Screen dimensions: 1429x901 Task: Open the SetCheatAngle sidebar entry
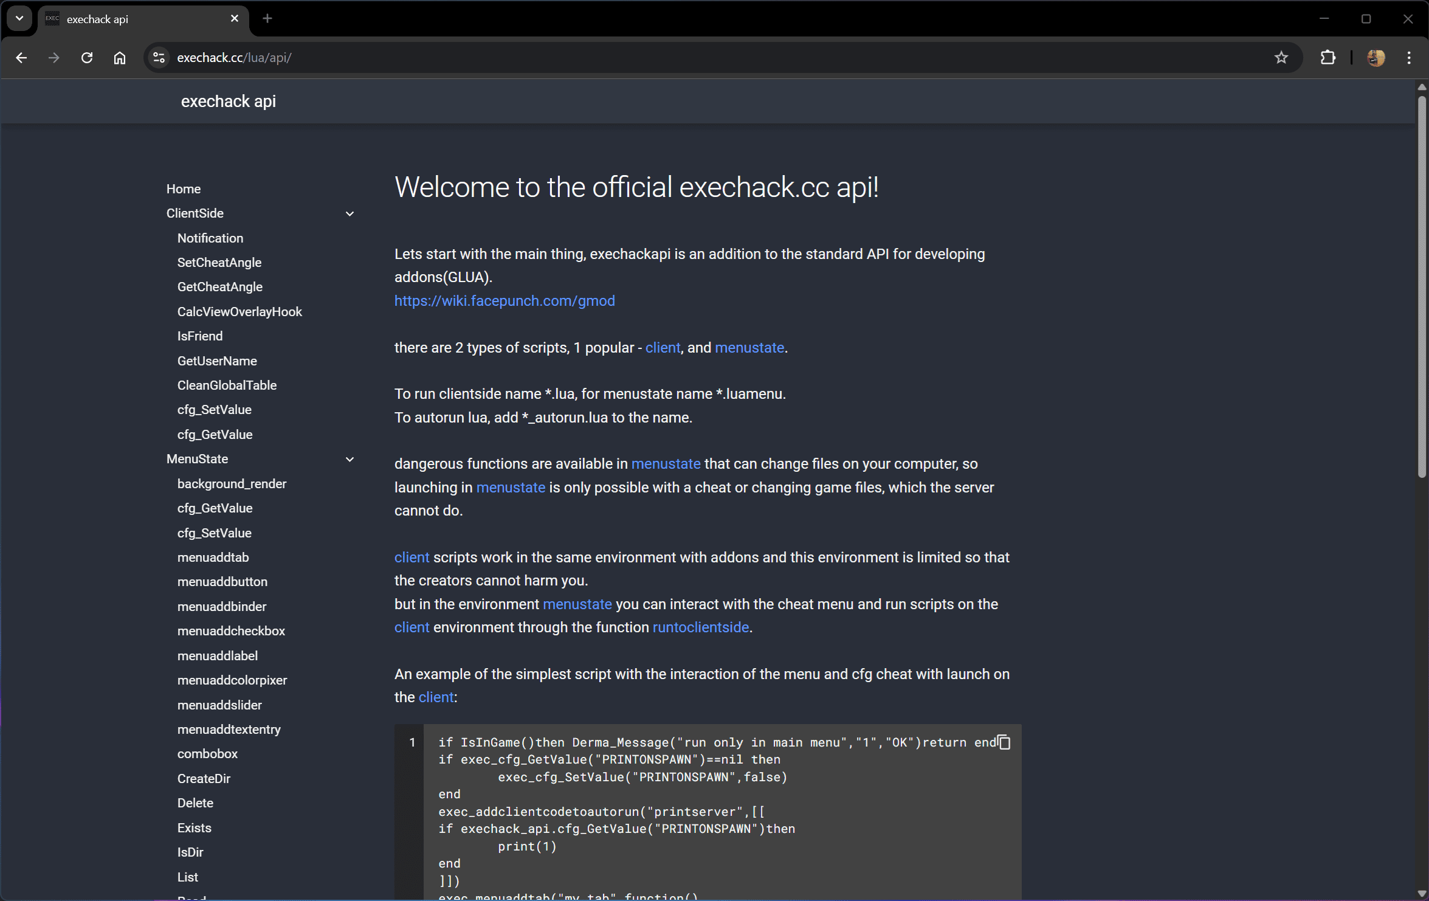[x=219, y=263]
